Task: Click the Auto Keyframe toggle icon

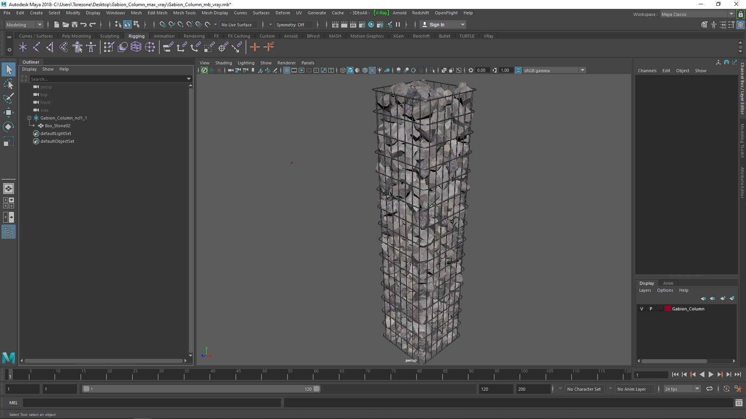Action: click(x=726, y=389)
